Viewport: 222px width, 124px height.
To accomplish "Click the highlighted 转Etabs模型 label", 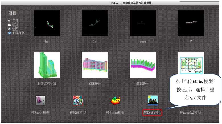I will click(153, 113).
